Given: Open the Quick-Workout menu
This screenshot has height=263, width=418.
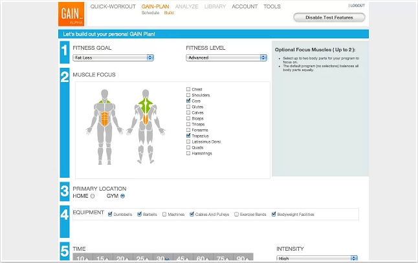Looking at the screenshot, I should click(113, 6).
